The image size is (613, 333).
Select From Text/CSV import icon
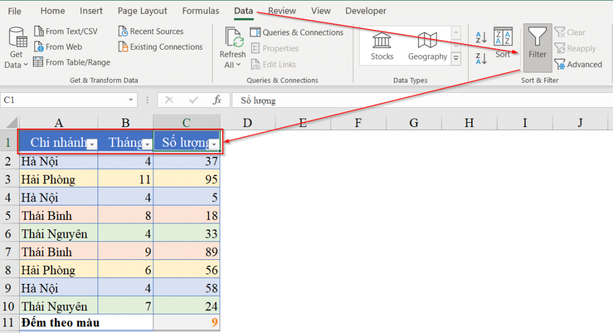point(39,31)
